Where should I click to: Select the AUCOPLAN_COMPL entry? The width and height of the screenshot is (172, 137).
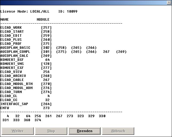[x=15, y=52]
